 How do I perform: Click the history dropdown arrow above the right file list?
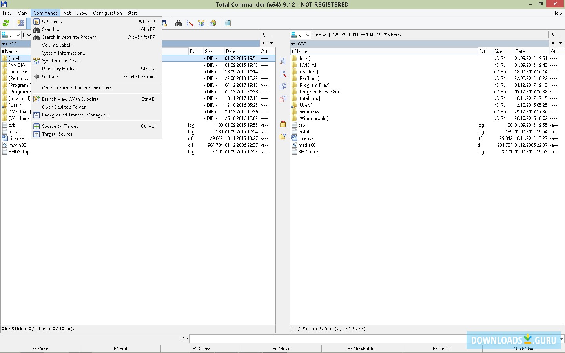561,43
